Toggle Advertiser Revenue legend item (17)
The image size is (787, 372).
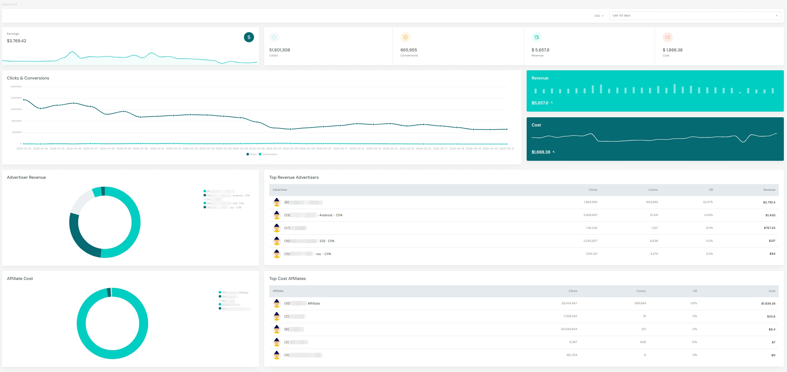pos(213,200)
